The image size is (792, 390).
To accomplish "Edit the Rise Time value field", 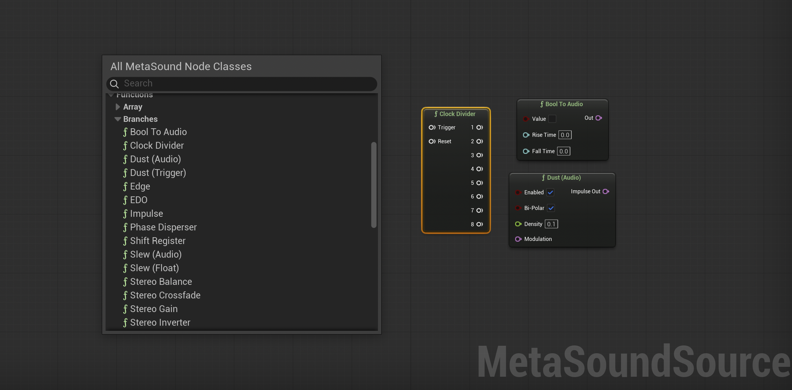I will (565, 135).
